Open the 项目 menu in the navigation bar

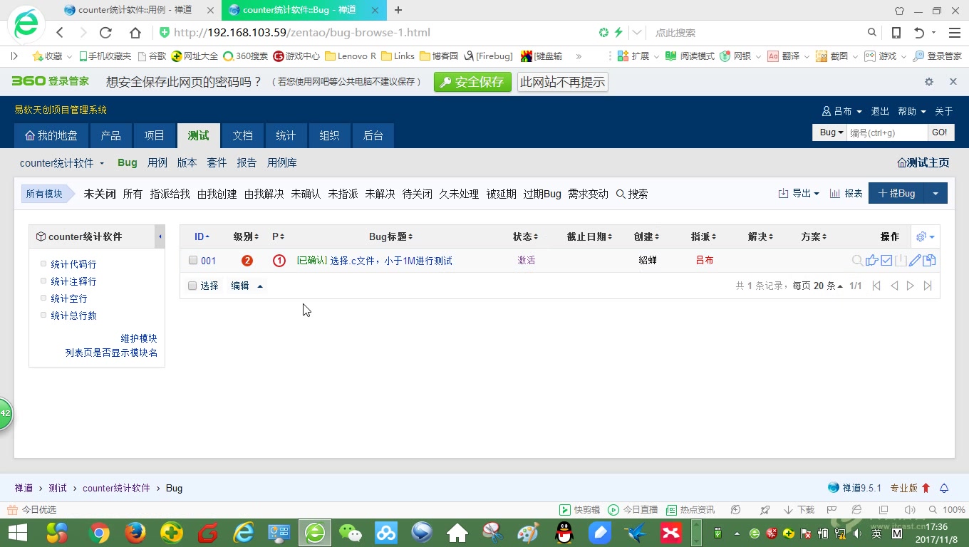154,135
